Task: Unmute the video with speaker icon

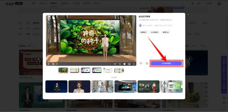Action: (53, 64)
